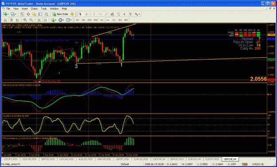Viewport: 277px width, 167px height.
Task: Open the Tools menu
Action: coord(43,8)
